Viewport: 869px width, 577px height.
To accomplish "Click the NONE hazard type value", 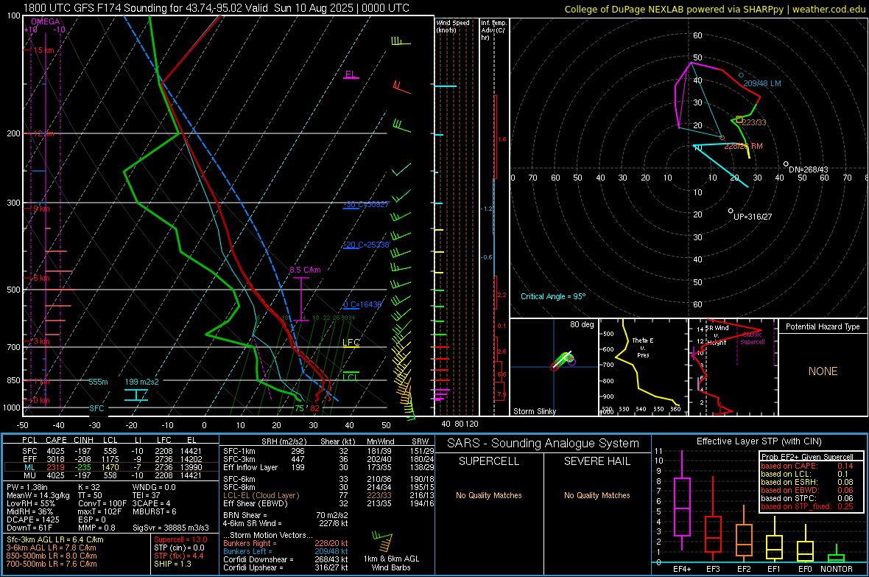I will coord(823,371).
